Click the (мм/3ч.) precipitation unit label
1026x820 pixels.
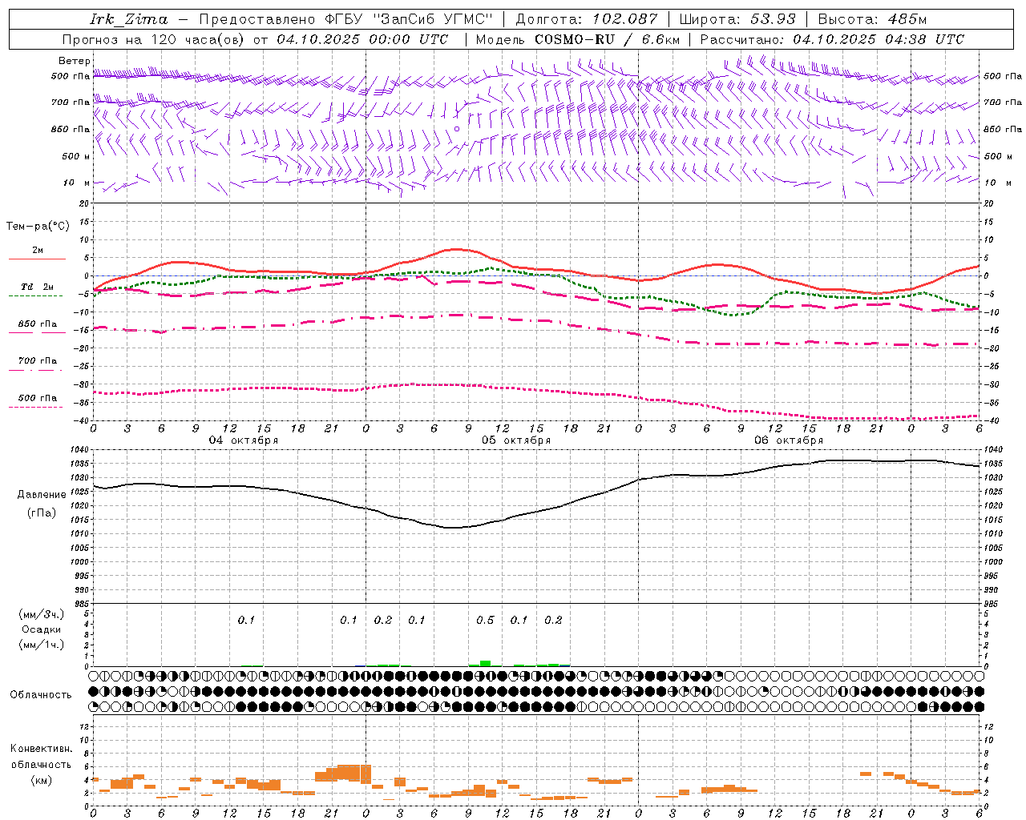pos(41,614)
